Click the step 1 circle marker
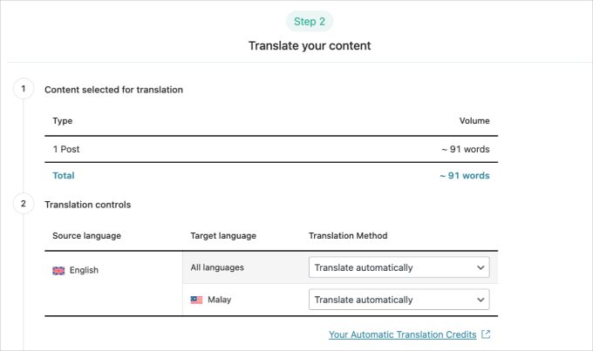This screenshot has width=593, height=351. 23,89
